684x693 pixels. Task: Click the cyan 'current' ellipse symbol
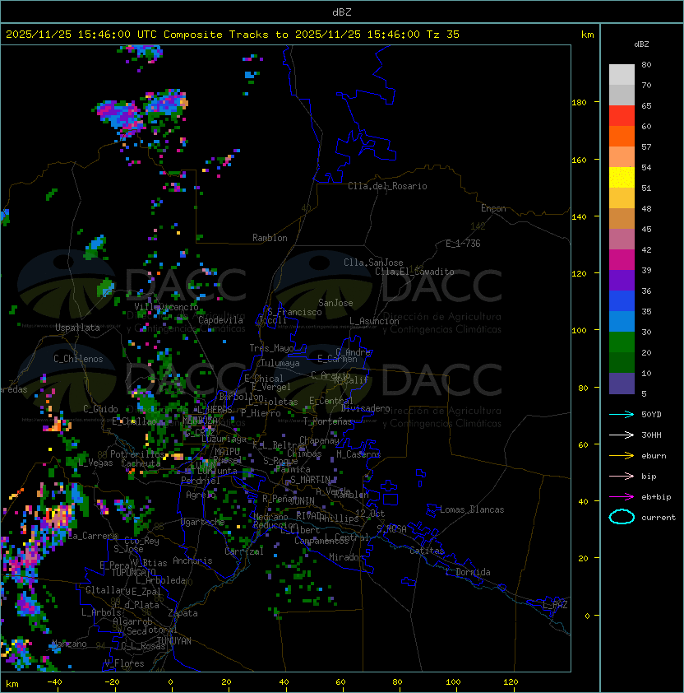point(622,517)
